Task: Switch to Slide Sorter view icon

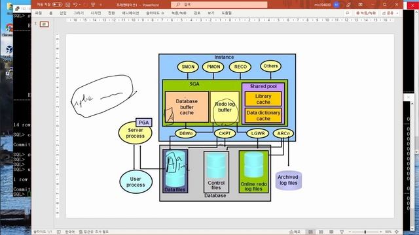Action: 321,232
